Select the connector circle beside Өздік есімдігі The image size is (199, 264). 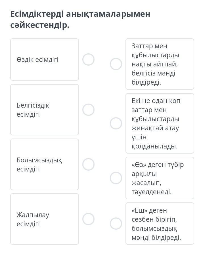click(x=88, y=60)
